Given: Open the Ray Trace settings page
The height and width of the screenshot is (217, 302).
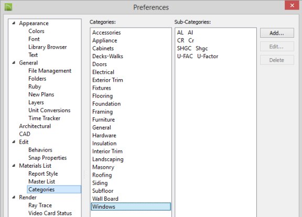Looking at the screenshot, I should click(40, 205).
